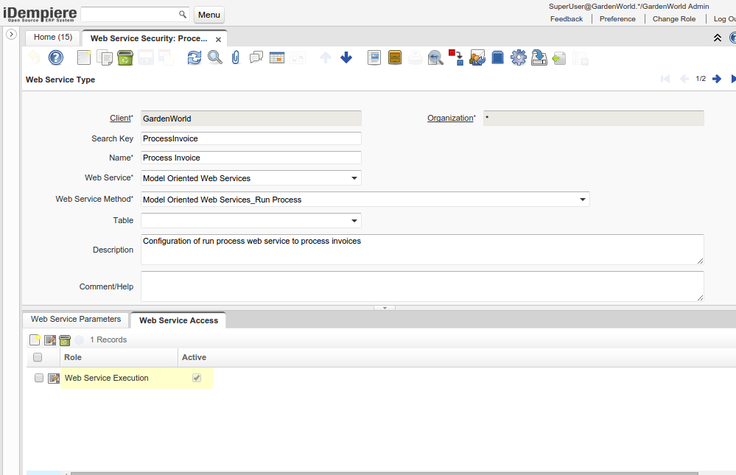Click the Process gear icon in toolbar
The width and height of the screenshot is (736, 475).
pyautogui.click(x=518, y=57)
